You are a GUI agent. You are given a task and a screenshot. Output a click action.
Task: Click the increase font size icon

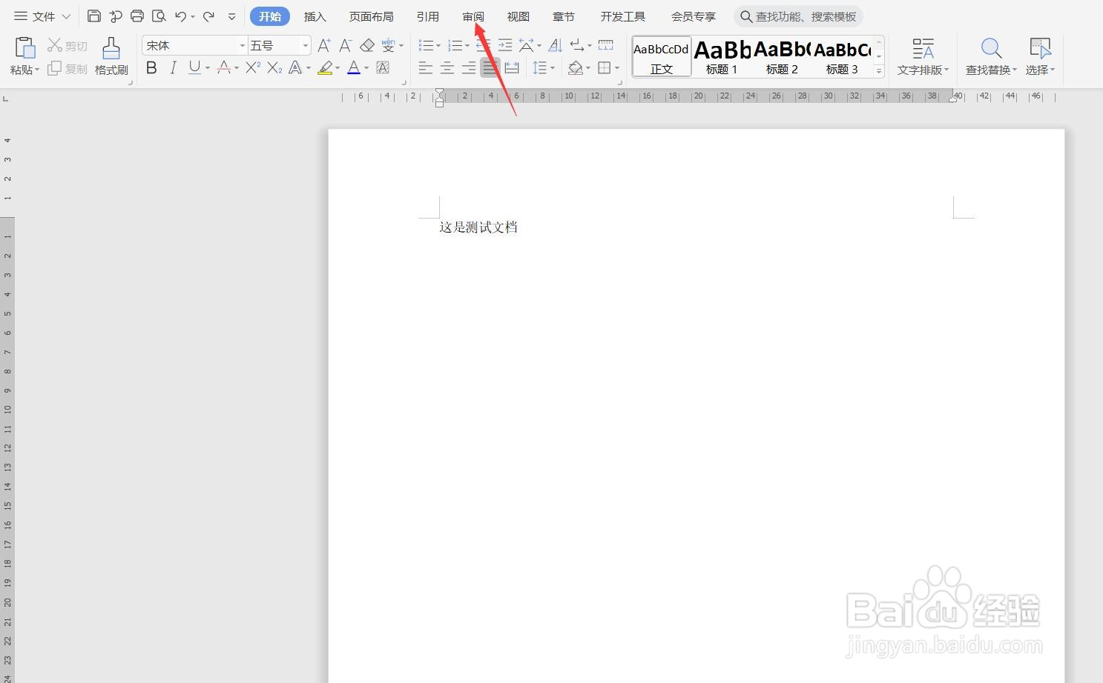click(x=324, y=45)
